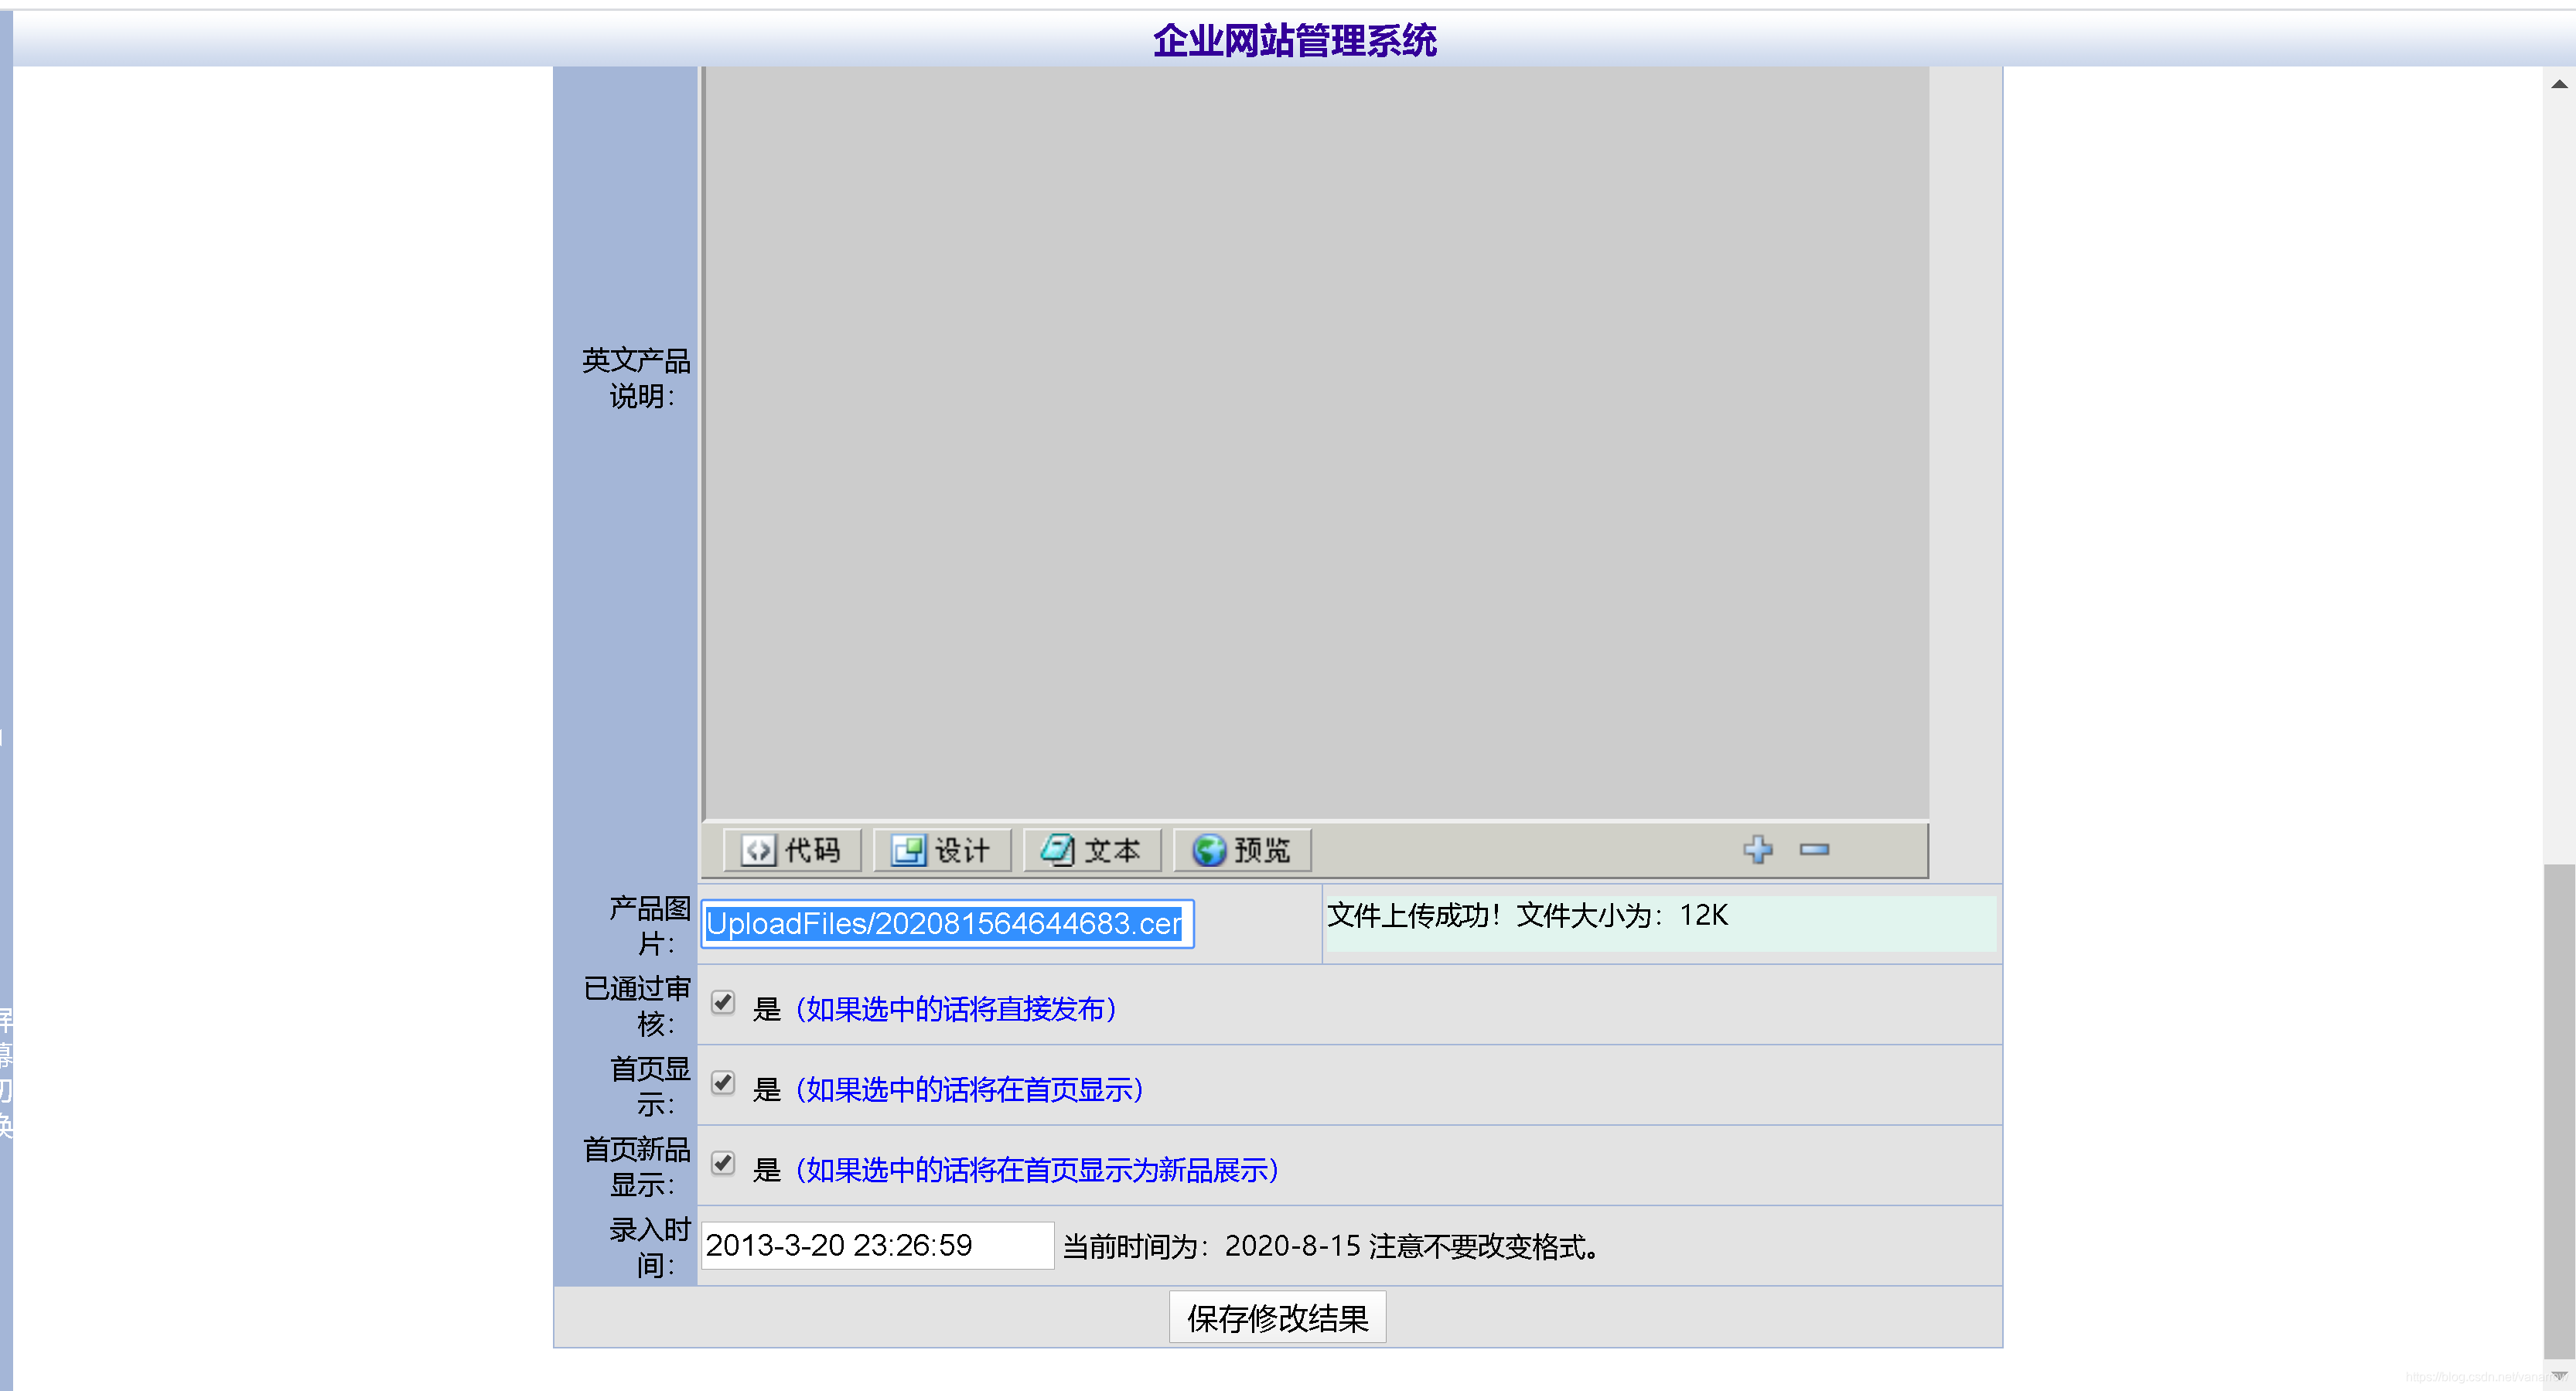The width and height of the screenshot is (2576, 1391).
Task: Click the 保存修改结果 button
Action: [x=1277, y=1317]
